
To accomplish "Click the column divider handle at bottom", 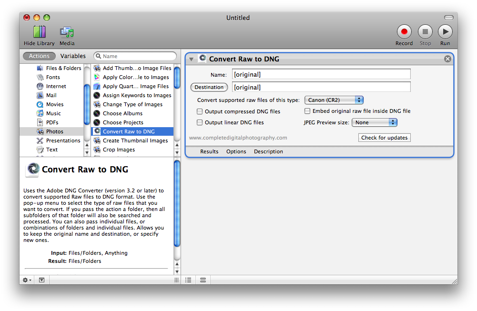I will click(x=176, y=280).
